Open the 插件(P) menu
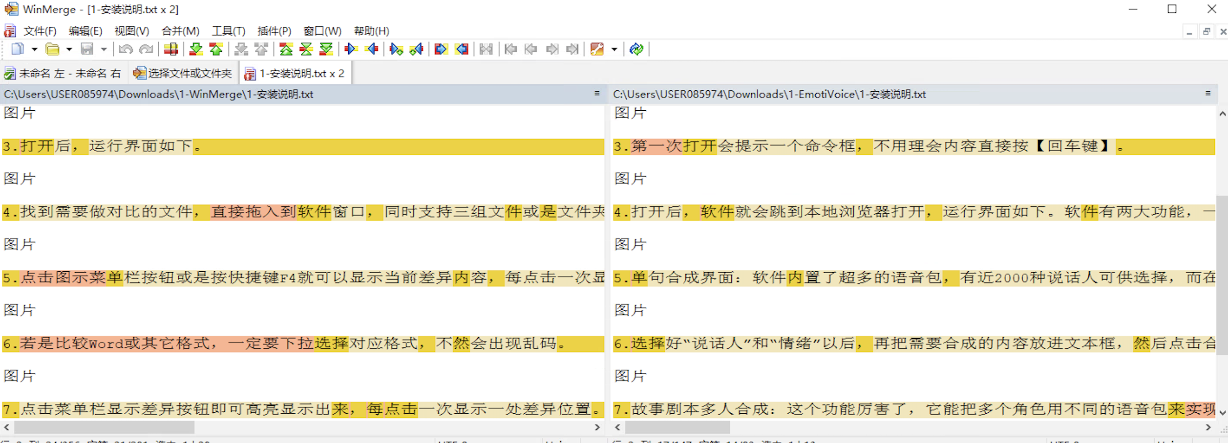The width and height of the screenshot is (1228, 443). 274,31
